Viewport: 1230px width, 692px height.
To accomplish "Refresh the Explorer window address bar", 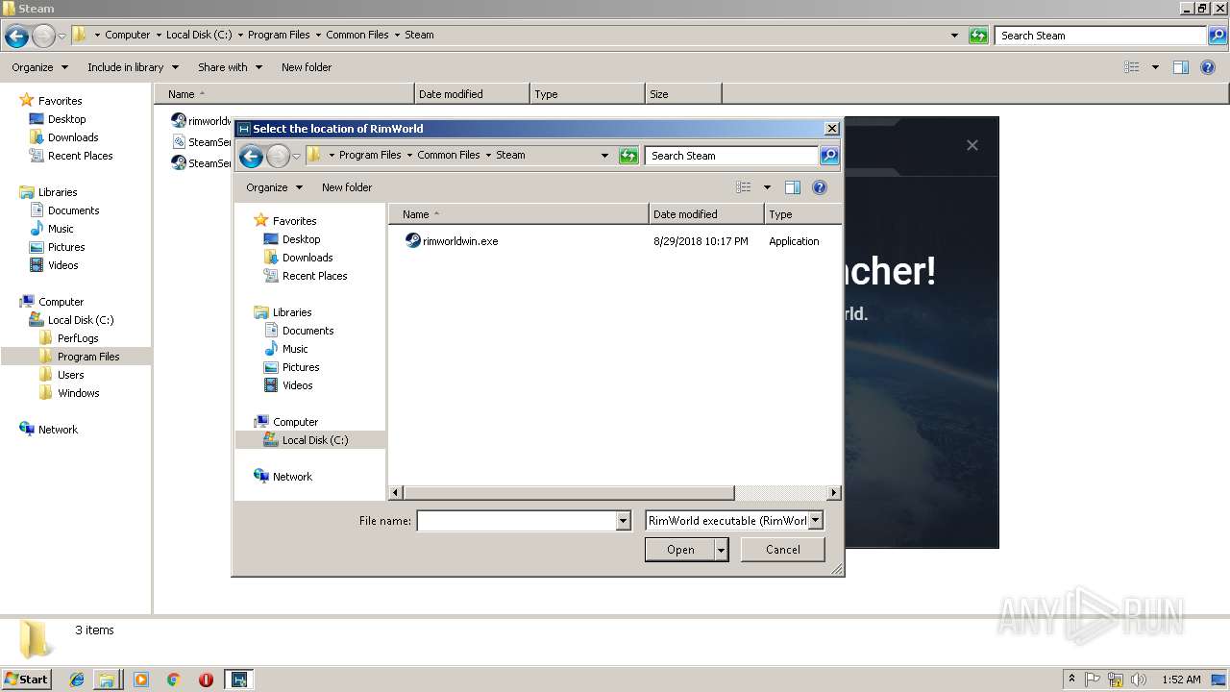I will (x=978, y=36).
